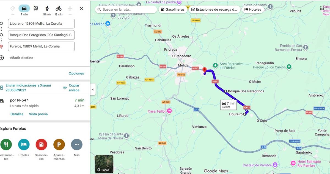Switch to public transit mode icon
The height and width of the screenshot is (174, 330).
[36, 8]
